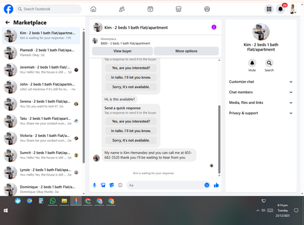Viewport: 304px width, 225px height.
Task: Open Plamedi conversation in the list
Action: [x=41, y=53]
